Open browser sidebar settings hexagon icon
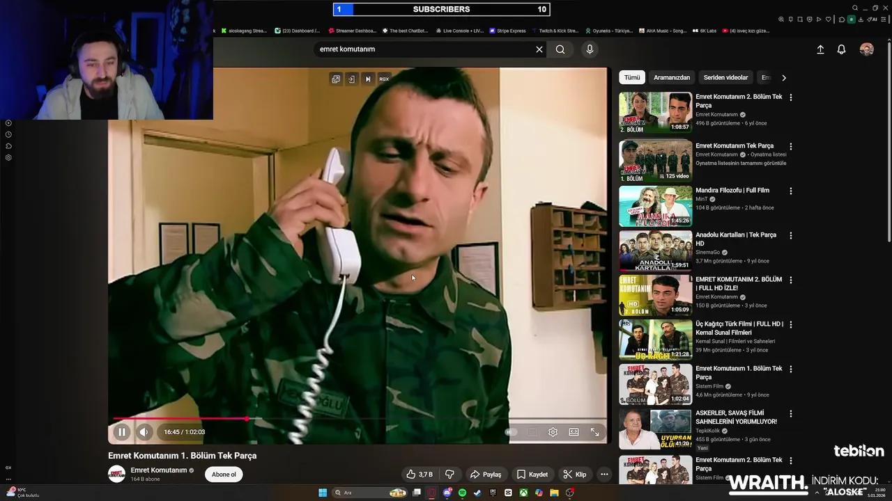 pos(8,157)
